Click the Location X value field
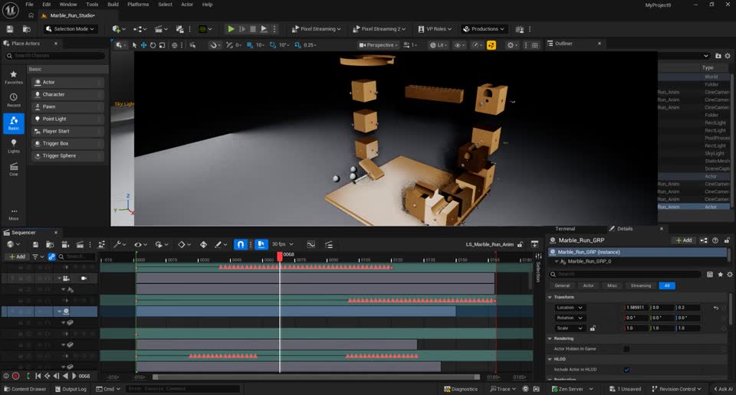Image resolution: width=736 pixels, height=395 pixels. (636, 308)
